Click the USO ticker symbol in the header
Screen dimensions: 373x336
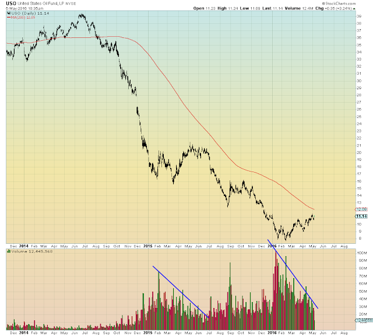(11, 3)
